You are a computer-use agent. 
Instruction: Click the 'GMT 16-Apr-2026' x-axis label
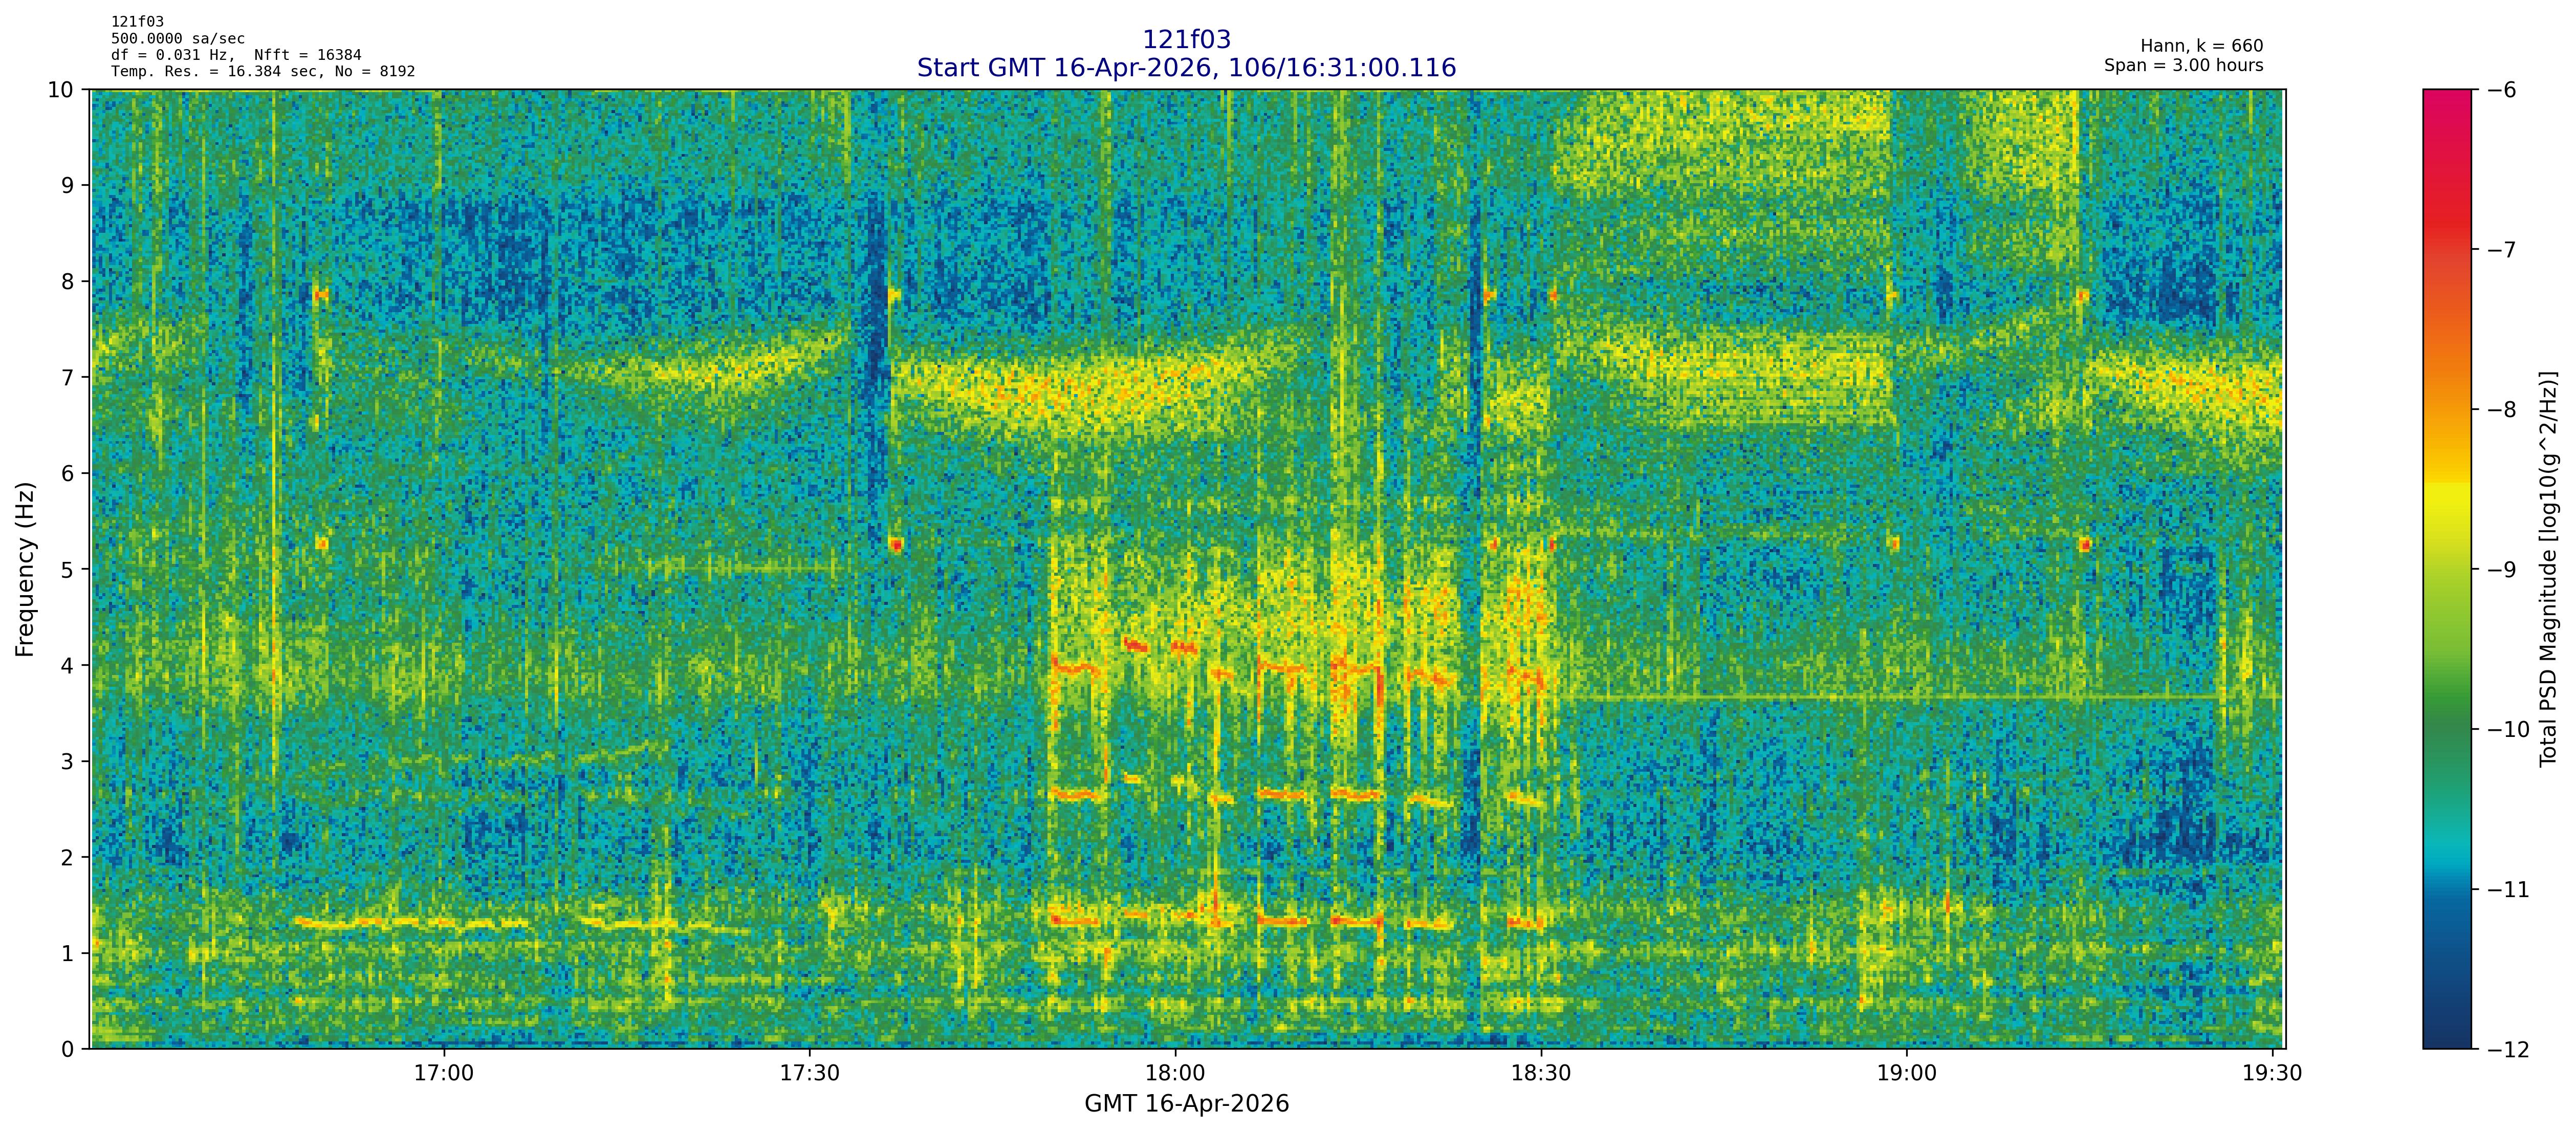tap(1186, 1104)
